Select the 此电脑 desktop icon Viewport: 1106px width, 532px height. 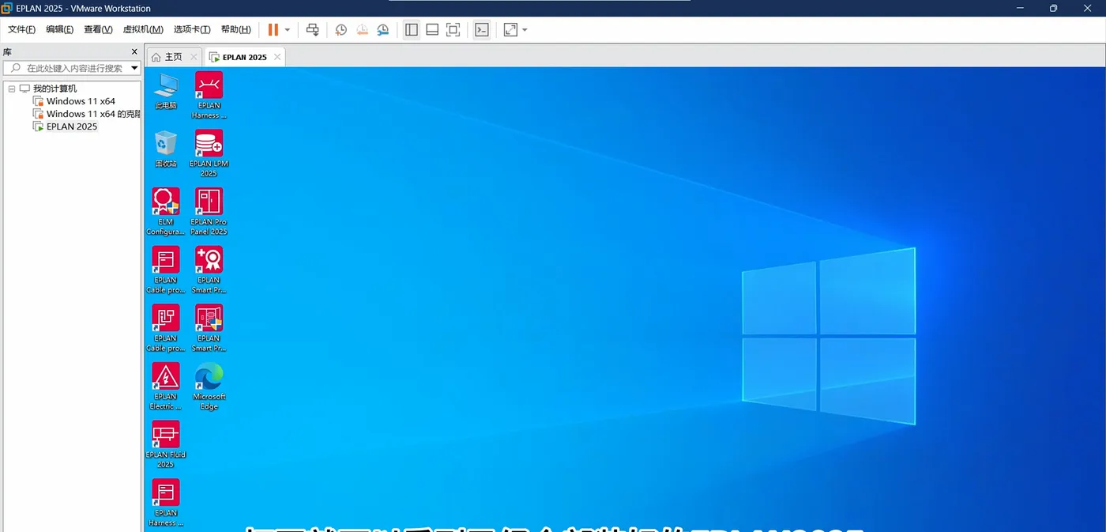(166, 91)
